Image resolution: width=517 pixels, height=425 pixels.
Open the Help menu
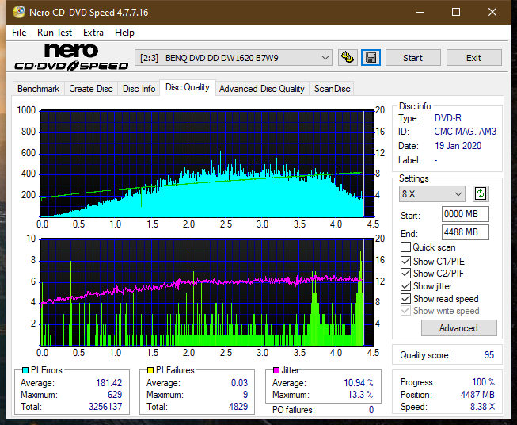point(124,33)
